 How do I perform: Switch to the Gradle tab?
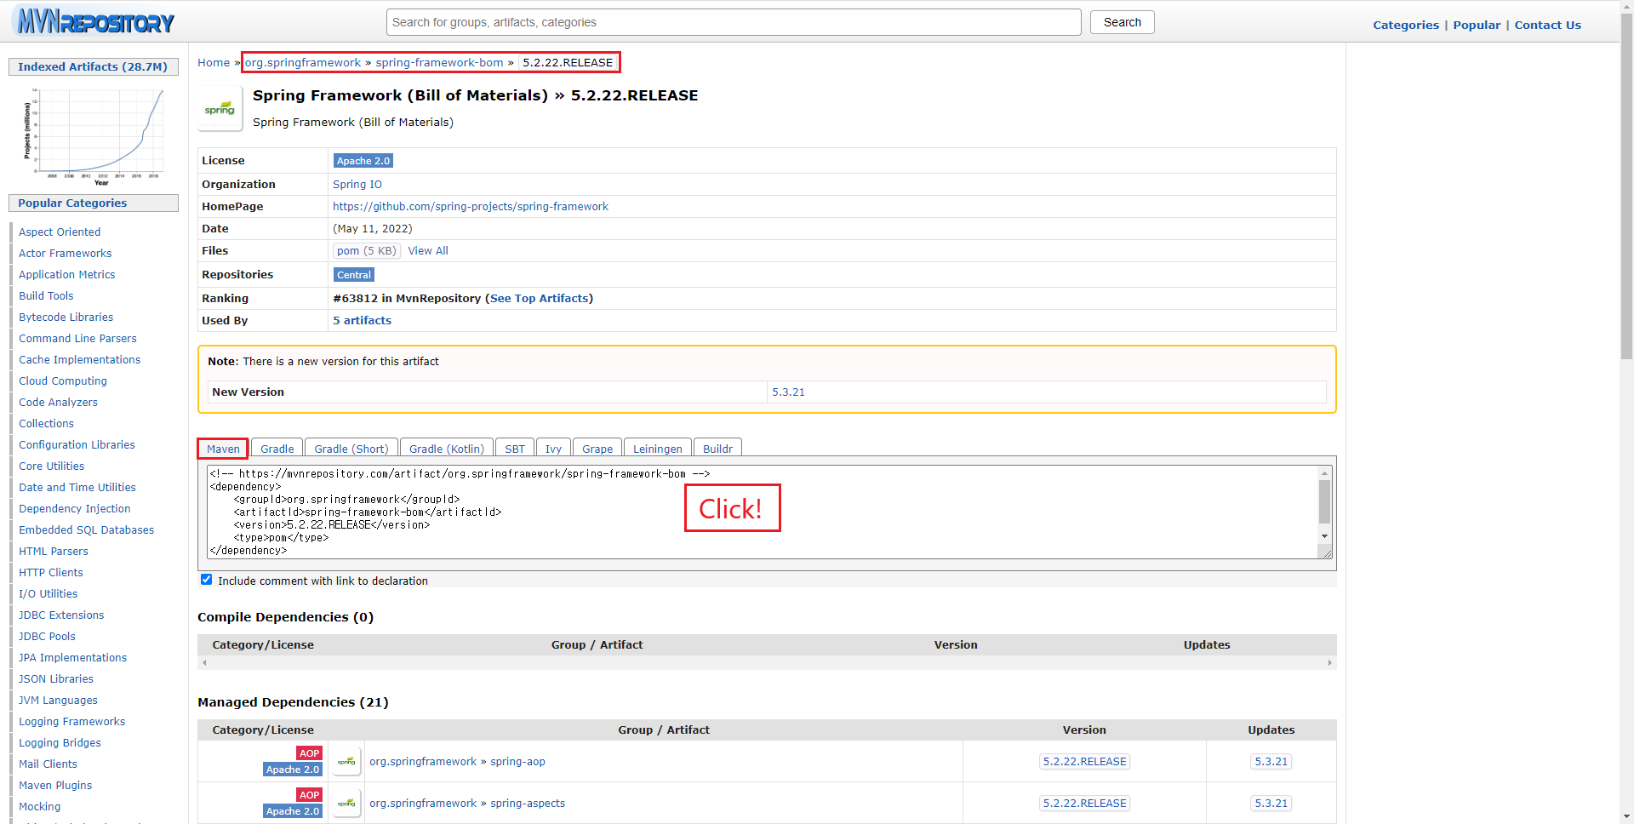(x=277, y=449)
